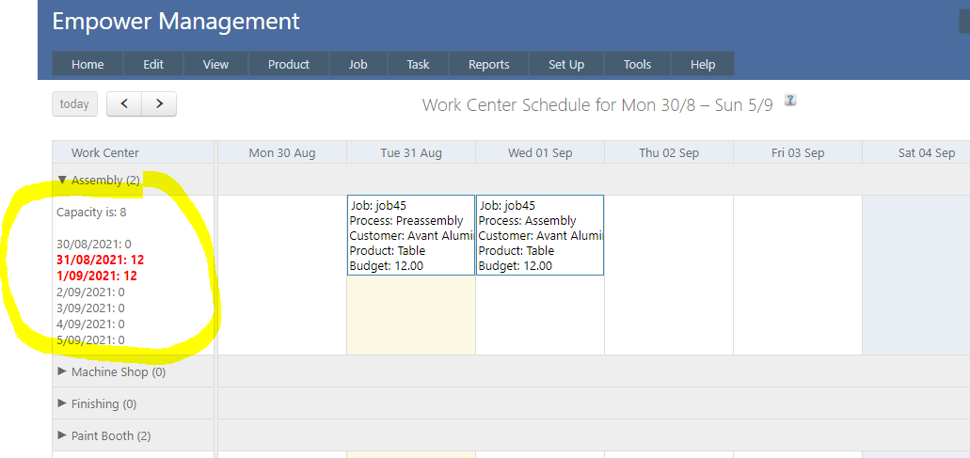Open the Job menu
Screen dimensions: 970x458
[358, 64]
